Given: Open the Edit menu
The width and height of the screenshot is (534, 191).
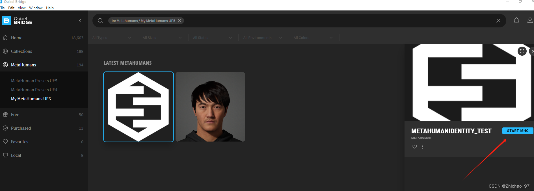Looking at the screenshot, I should (11, 8).
